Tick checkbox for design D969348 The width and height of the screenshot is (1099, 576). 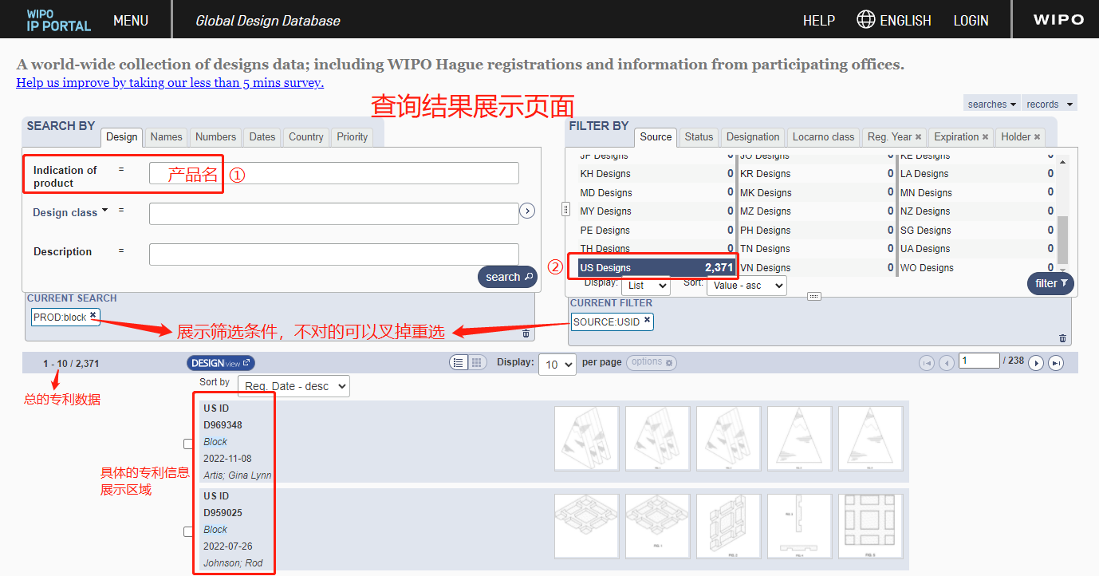pos(188,444)
